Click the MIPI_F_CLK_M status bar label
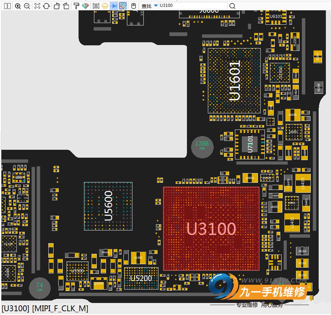This screenshot has height=315, width=331. (60, 308)
